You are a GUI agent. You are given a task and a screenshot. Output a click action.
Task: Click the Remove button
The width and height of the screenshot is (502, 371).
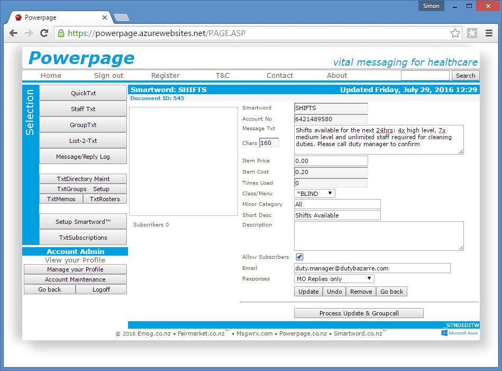[x=361, y=292]
